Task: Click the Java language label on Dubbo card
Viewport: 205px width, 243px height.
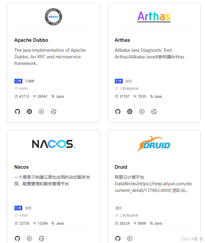Action: [60, 97]
